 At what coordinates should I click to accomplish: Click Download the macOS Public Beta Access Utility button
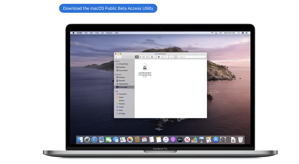pyautogui.click(x=108, y=8)
